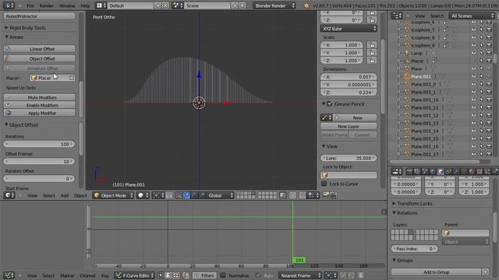Image resolution: width=499 pixels, height=280 pixels.
Task: Collapse the Object Offset panel
Action: click(x=22, y=125)
